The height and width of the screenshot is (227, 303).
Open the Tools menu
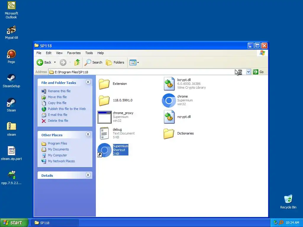click(x=89, y=53)
